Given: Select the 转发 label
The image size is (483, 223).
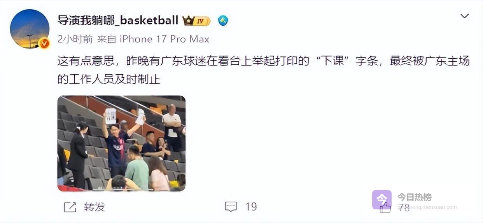Looking at the screenshot, I should tap(94, 207).
